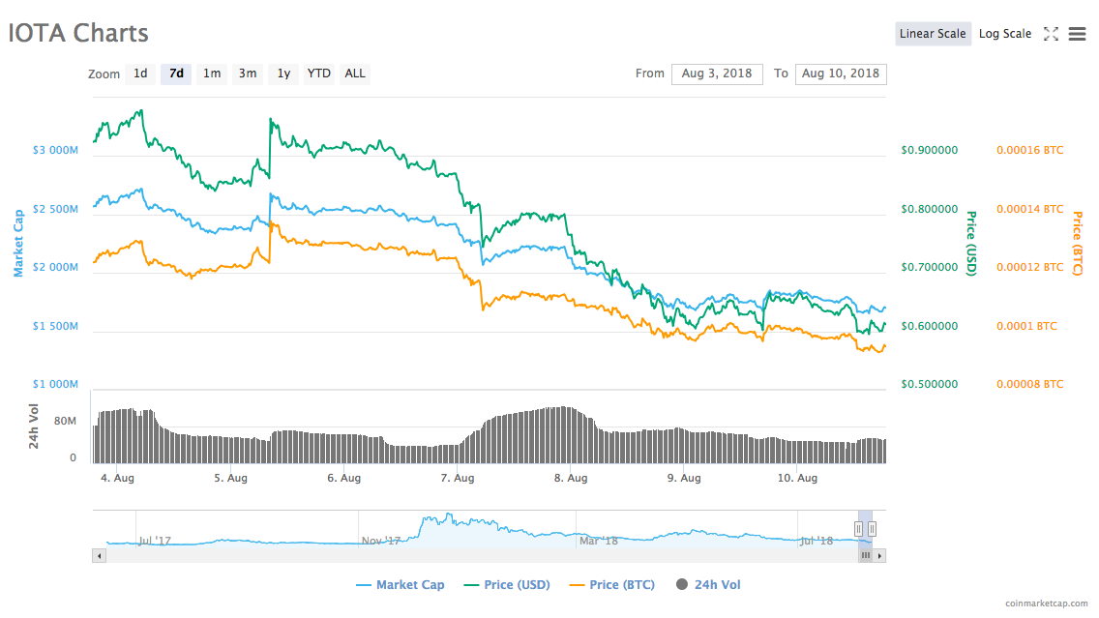Switch the chart to Log Scale
The width and height of the screenshot is (1099, 618).
click(1005, 34)
